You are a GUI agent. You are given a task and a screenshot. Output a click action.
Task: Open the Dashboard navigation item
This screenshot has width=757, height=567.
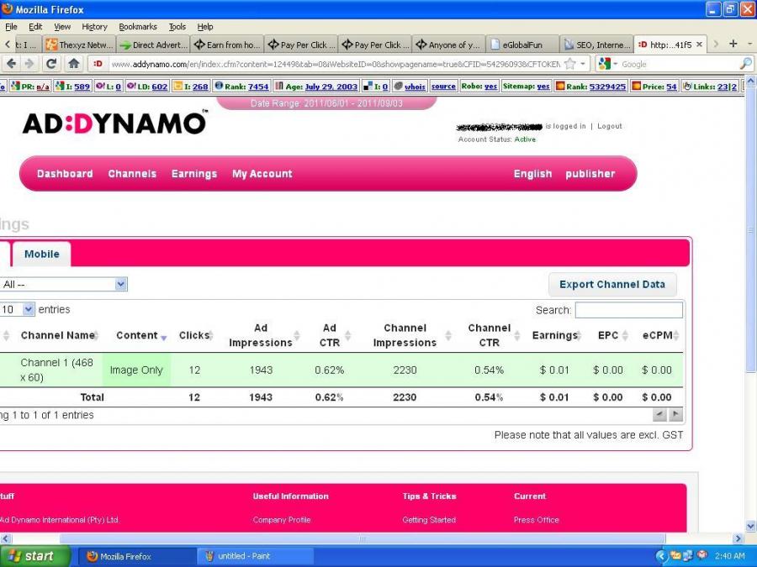65,174
